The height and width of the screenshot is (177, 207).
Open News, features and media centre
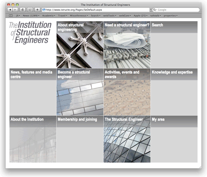33,92
